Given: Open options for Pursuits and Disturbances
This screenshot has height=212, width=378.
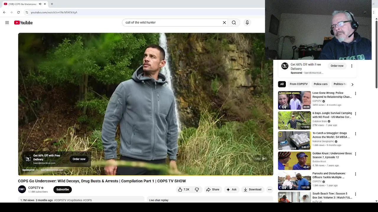Looking at the screenshot, I should [x=356, y=174].
